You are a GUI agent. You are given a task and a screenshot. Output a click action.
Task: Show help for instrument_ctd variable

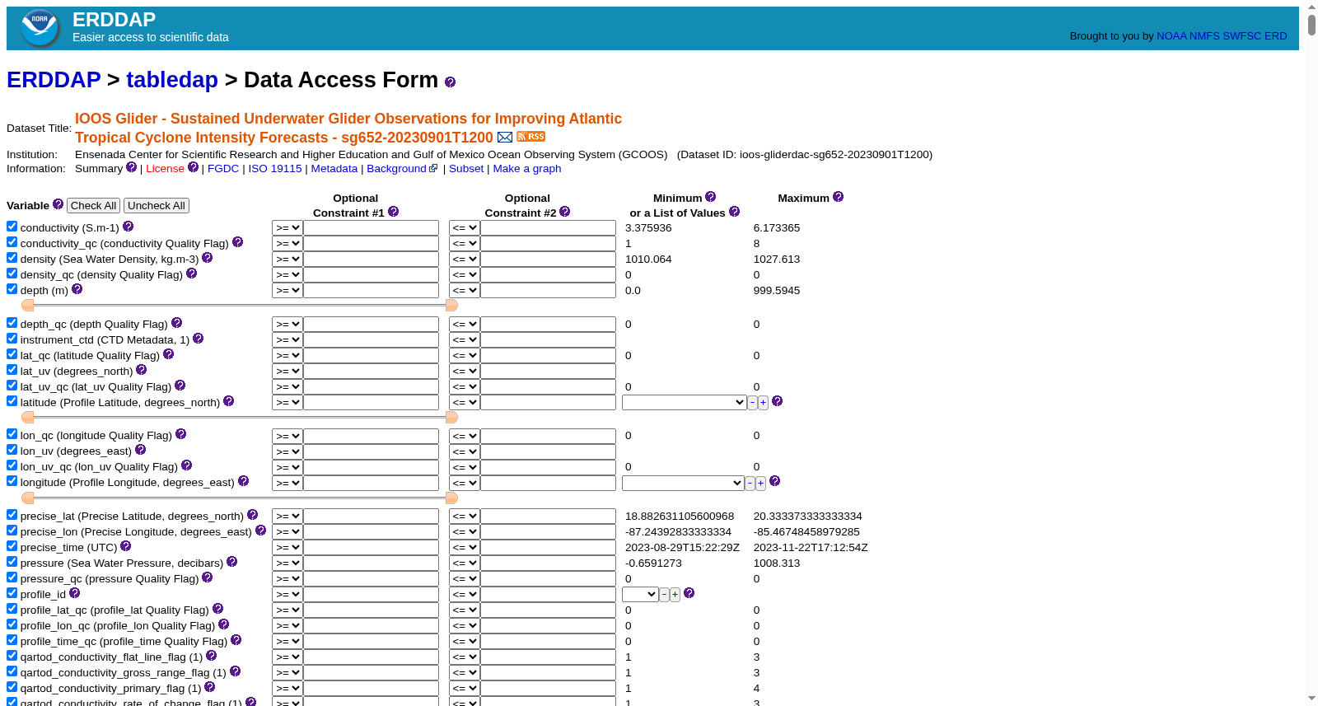(x=198, y=339)
